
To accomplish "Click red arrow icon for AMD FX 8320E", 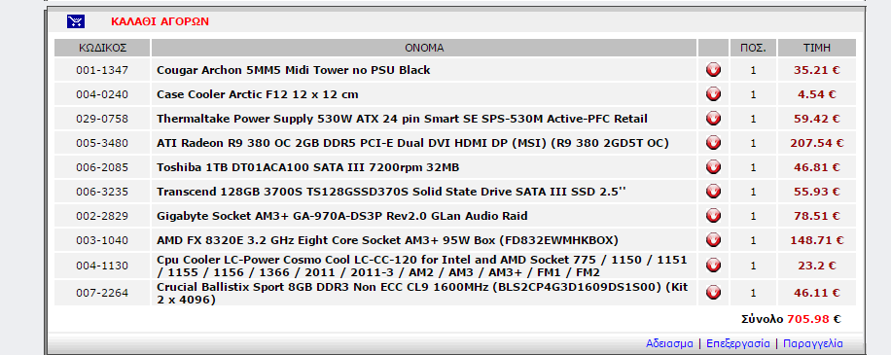I will 713,240.
